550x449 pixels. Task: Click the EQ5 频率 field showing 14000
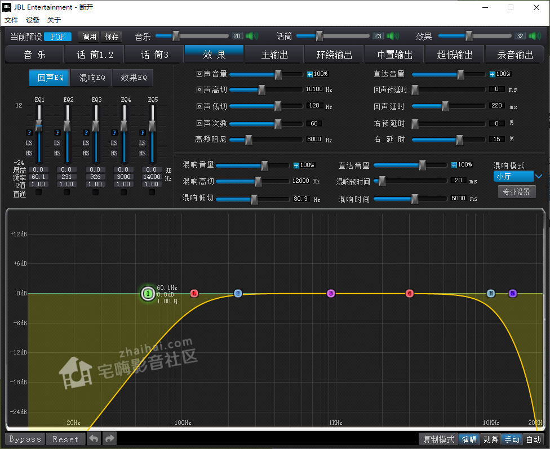[x=152, y=177]
